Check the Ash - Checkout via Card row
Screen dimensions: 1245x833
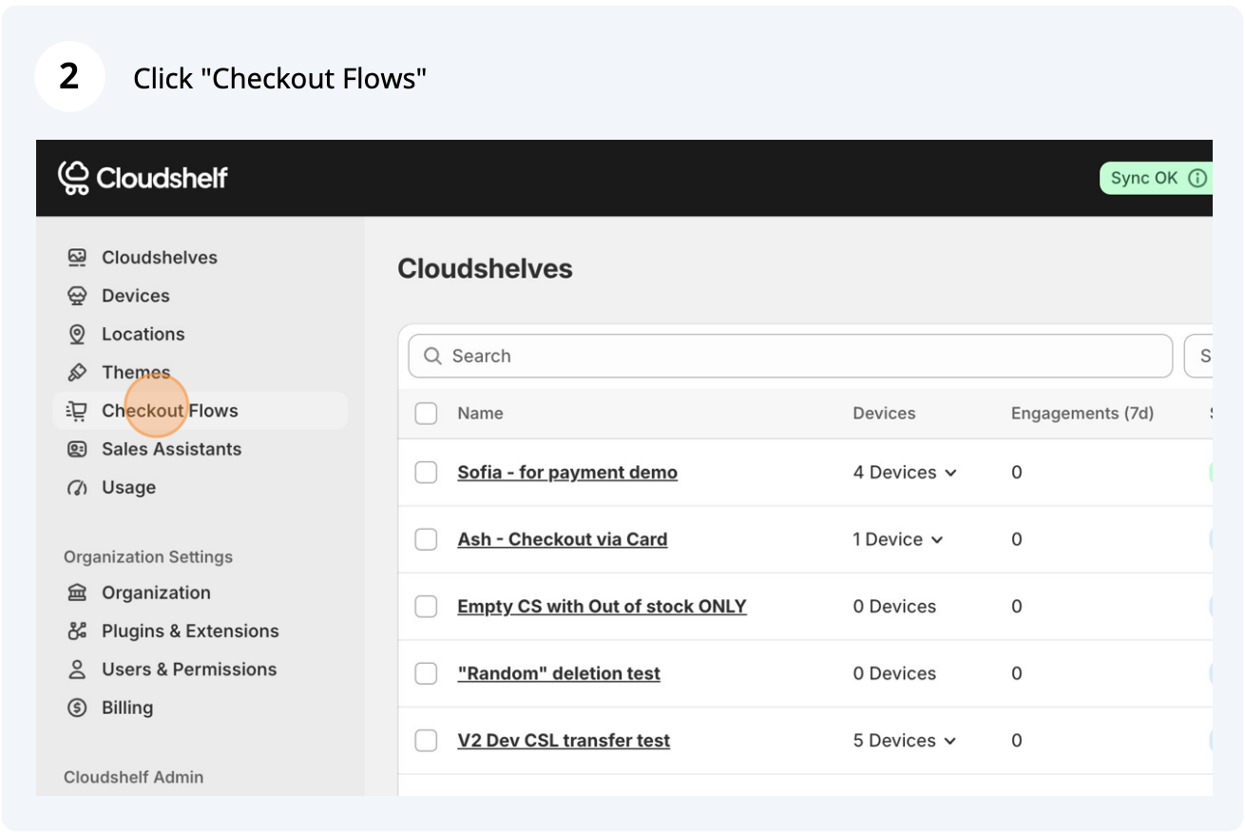(426, 539)
